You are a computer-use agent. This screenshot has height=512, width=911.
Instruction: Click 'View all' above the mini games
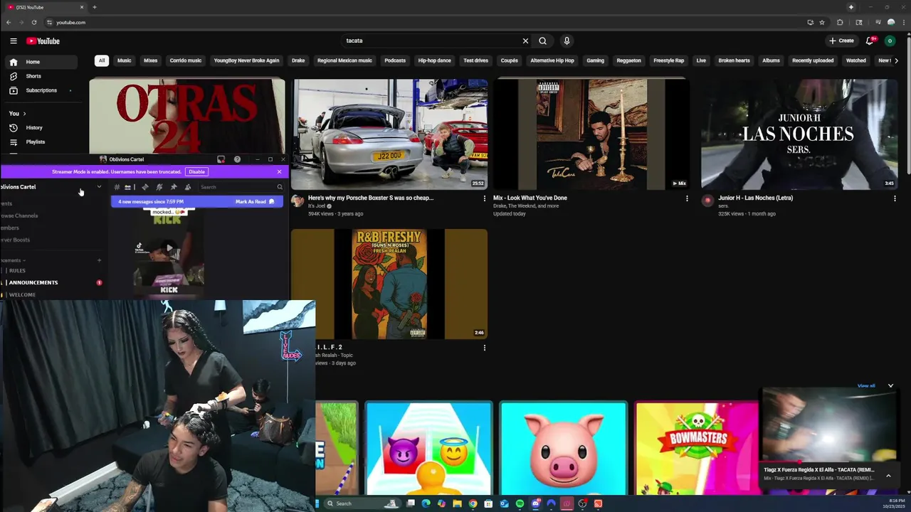pyautogui.click(x=866, y=385)
